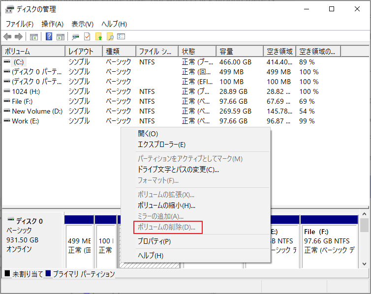The width and height of the screenshot is (371, 294).
Task: Select the 1024 (H:) volume name
Action: [x=26, y=91]
